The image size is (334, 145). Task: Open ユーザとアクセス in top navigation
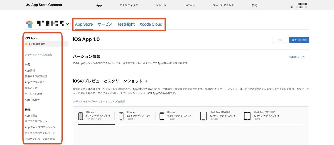click(x=223, y=5)
